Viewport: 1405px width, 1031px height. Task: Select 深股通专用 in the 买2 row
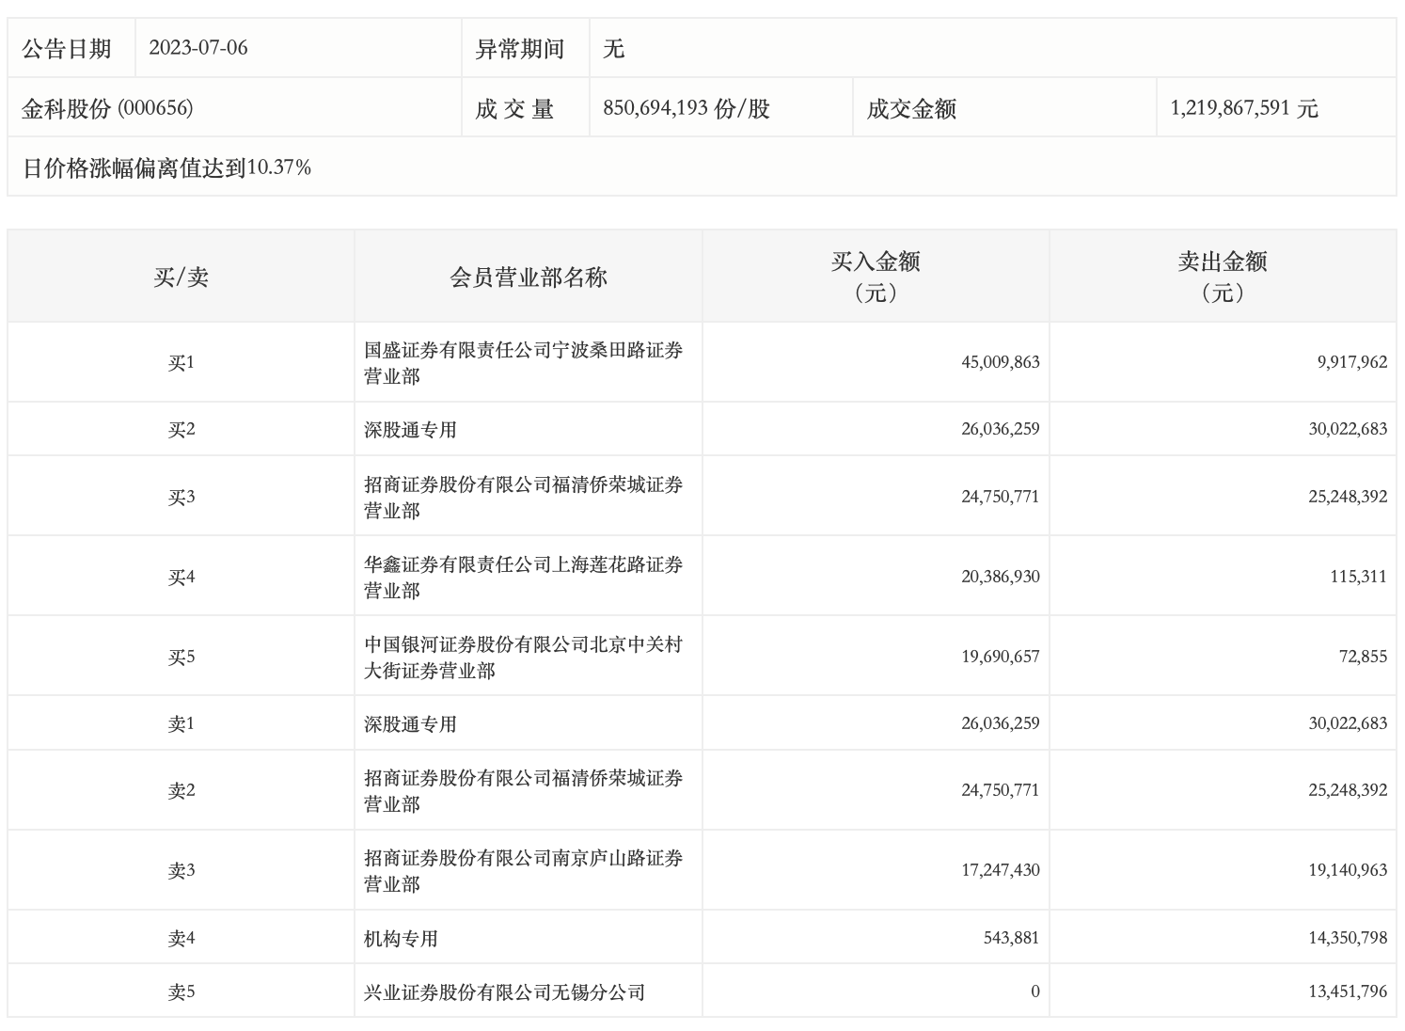tap(410, 430)
